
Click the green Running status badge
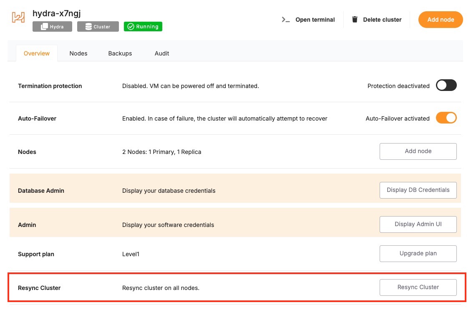click(x=143, y=27)
